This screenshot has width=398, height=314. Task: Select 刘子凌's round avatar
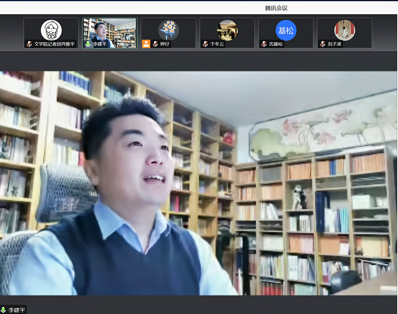click(x=345, y=30)
